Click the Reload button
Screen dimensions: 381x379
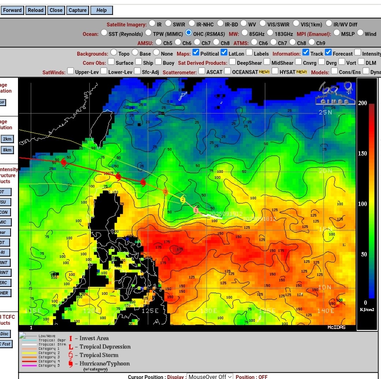pos(36,10)
